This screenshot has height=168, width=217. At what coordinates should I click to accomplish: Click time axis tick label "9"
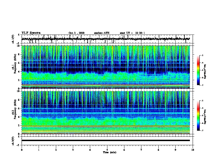pos(175,150)
